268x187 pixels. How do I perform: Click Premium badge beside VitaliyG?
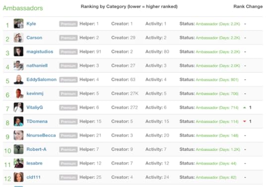coord(68,108)
